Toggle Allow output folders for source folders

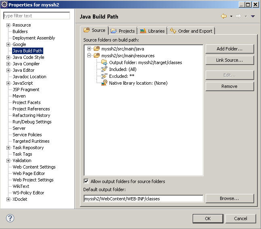point(86,181)
